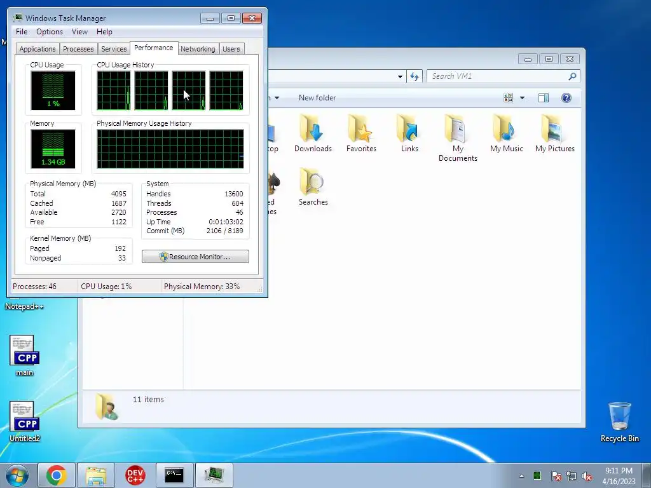This screenshot has height=488, width=651.
Task: Switch to the Services tab
Action: point(114,49)
